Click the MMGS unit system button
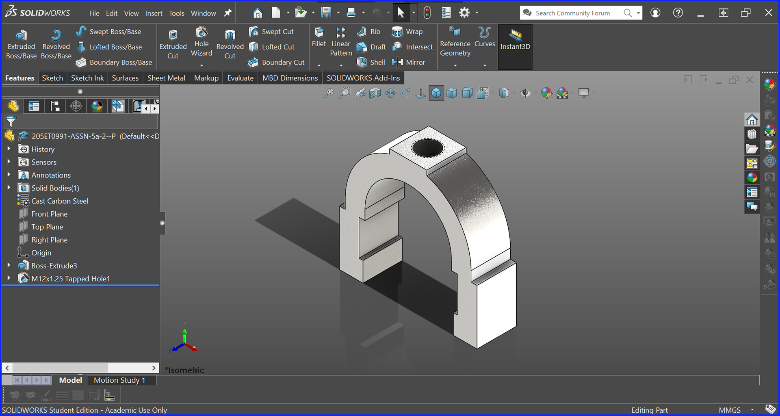The height and width of the screenshot is (416, 780). coord(730,410)
